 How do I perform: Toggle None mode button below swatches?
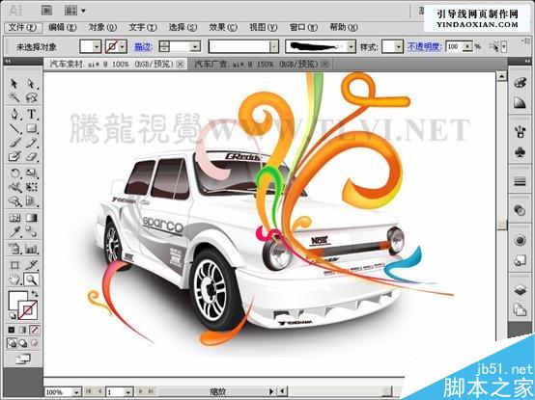click(34, 330)
